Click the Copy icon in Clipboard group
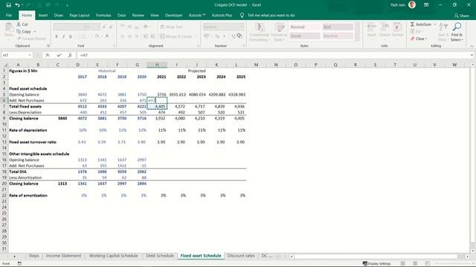This screenshot has height=267, width=476. click(19, 31)
